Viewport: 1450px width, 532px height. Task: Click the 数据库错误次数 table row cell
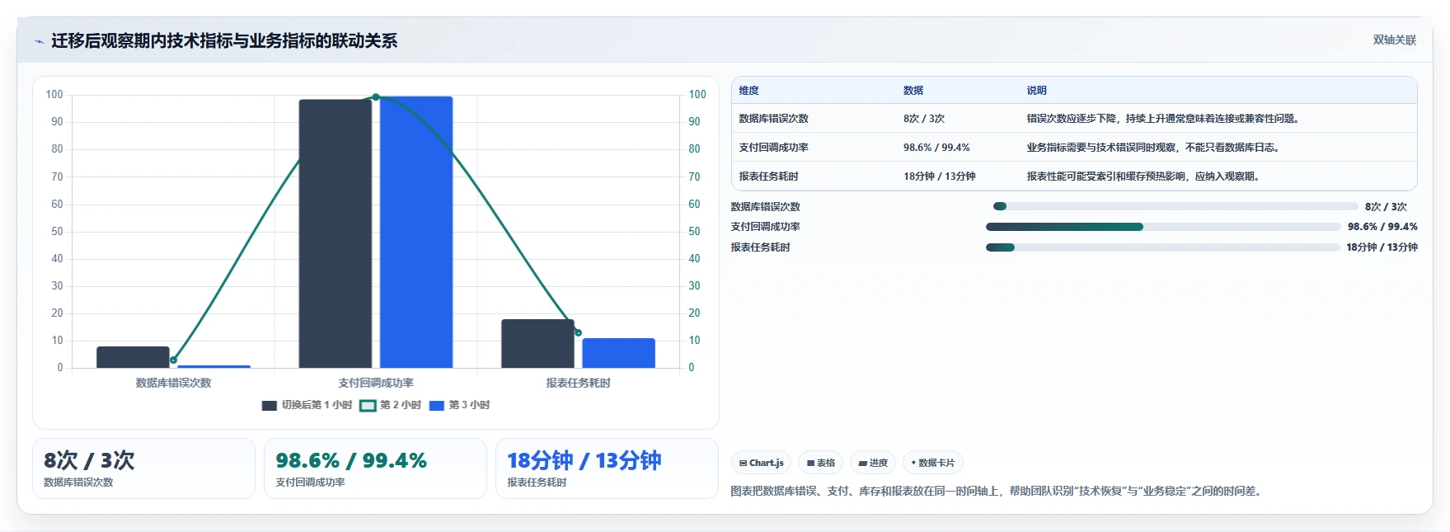773,119
